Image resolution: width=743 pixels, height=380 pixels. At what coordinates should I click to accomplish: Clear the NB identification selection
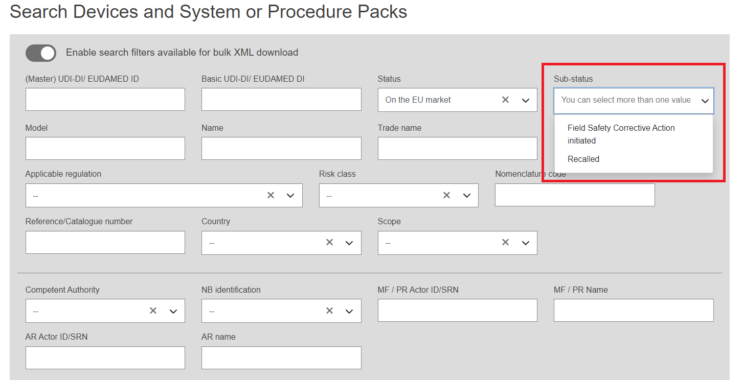(x=330, y=311)
